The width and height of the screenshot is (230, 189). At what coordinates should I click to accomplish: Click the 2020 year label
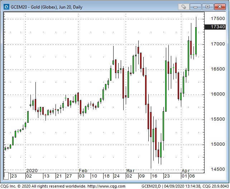(x=32, y=171)
